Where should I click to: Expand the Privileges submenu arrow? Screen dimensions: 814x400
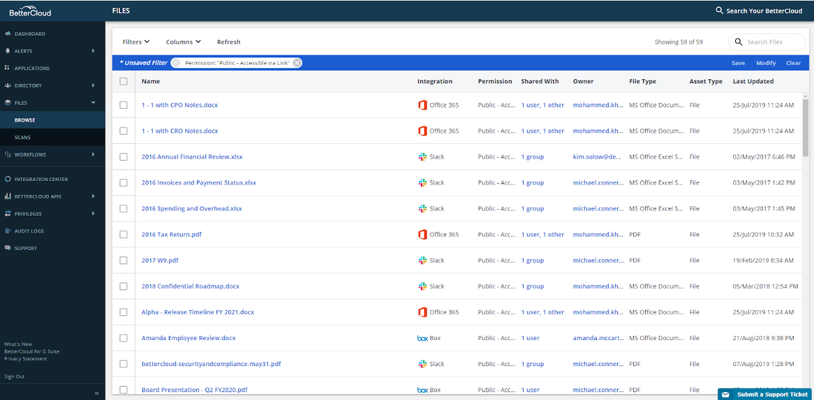coord(93,213)
